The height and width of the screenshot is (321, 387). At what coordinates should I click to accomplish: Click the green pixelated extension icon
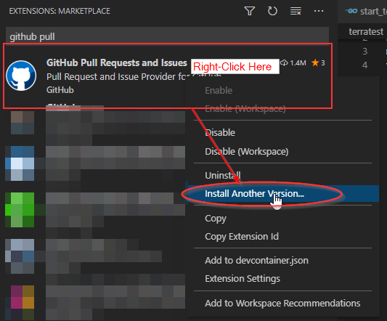pyautogui.click(x=20, y=210)
